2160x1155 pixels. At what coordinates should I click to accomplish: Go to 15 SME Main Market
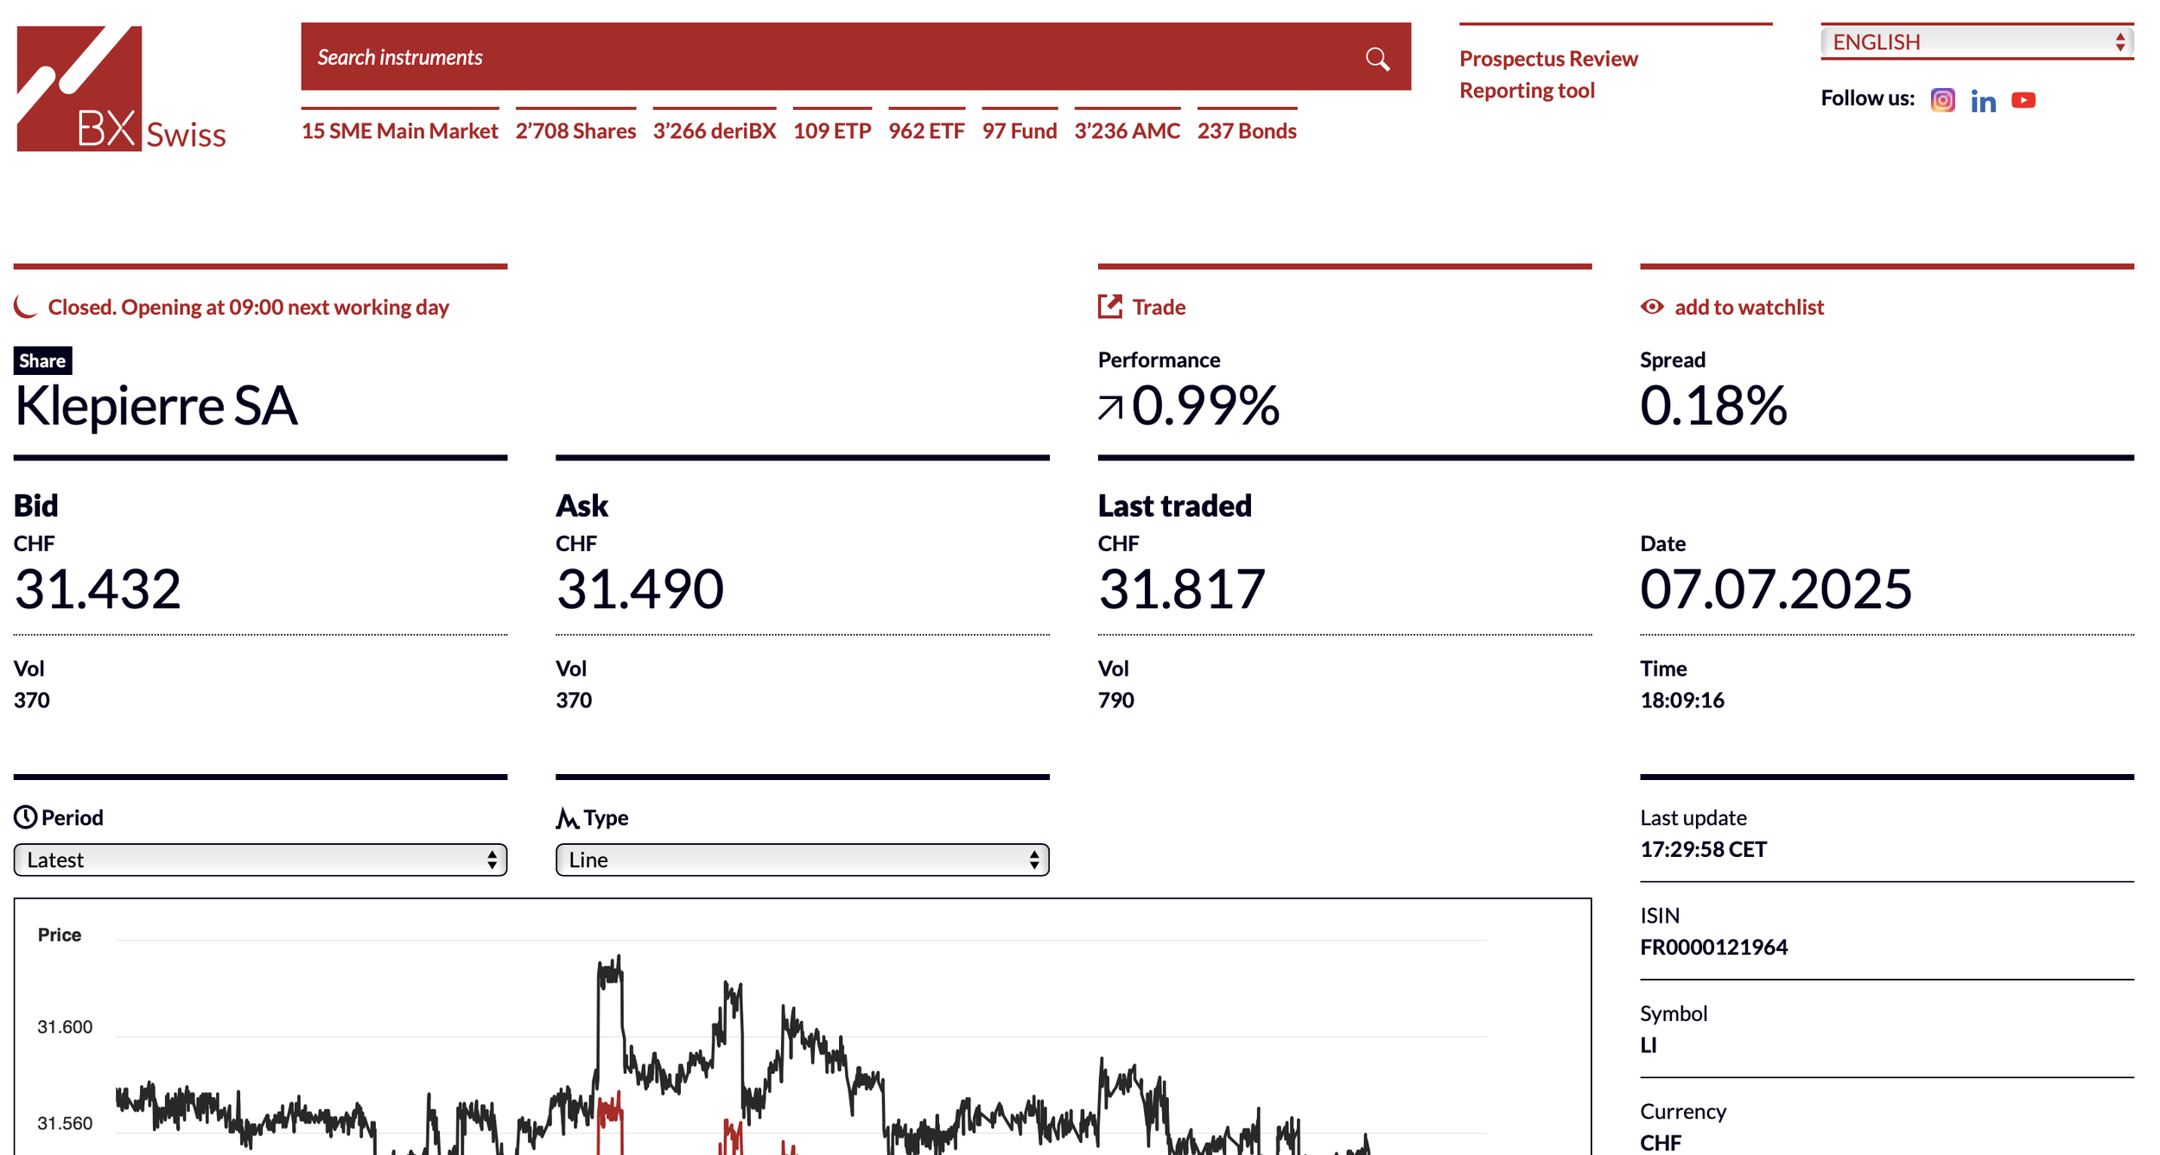[x=400, y=130]
